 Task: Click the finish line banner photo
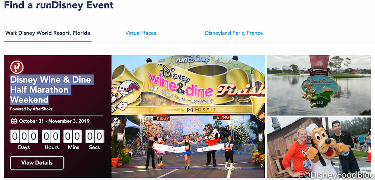188,116
